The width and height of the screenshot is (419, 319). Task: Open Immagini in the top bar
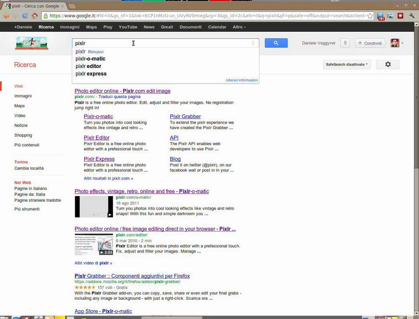[x=70, y=27]
